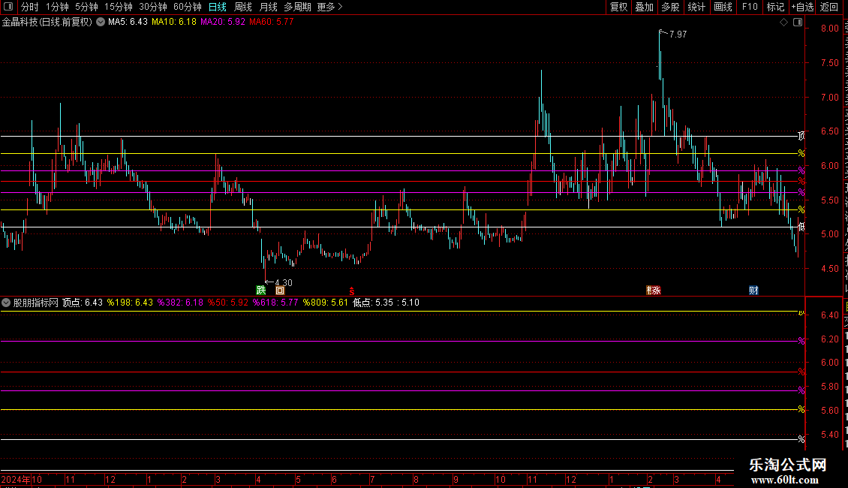Click the %50: 5.92 value
Viewport: 848px width, 488px height.
click(x=227, y=303)
